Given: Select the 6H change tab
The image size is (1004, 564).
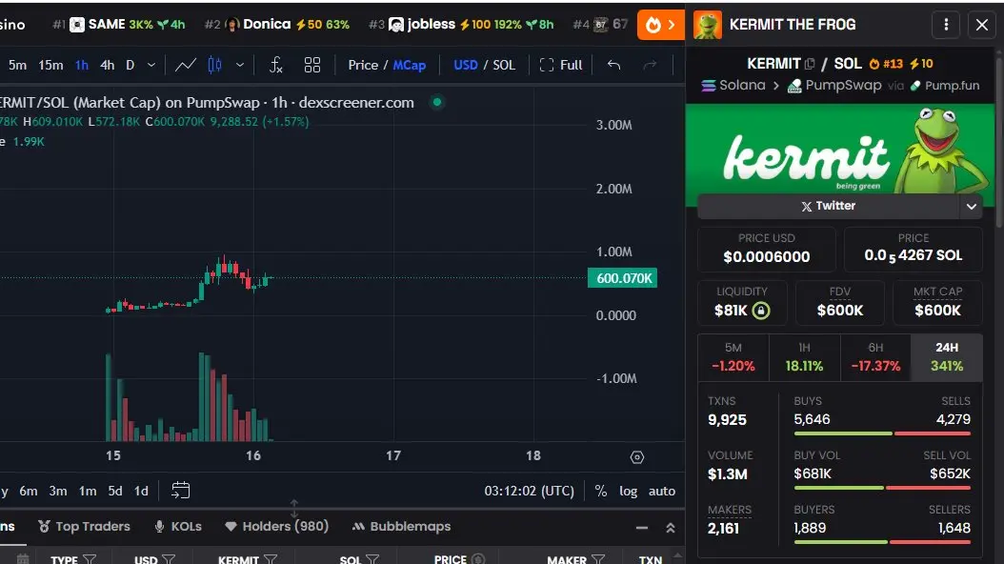Looking at the screenshot, I should pos(875,357).
